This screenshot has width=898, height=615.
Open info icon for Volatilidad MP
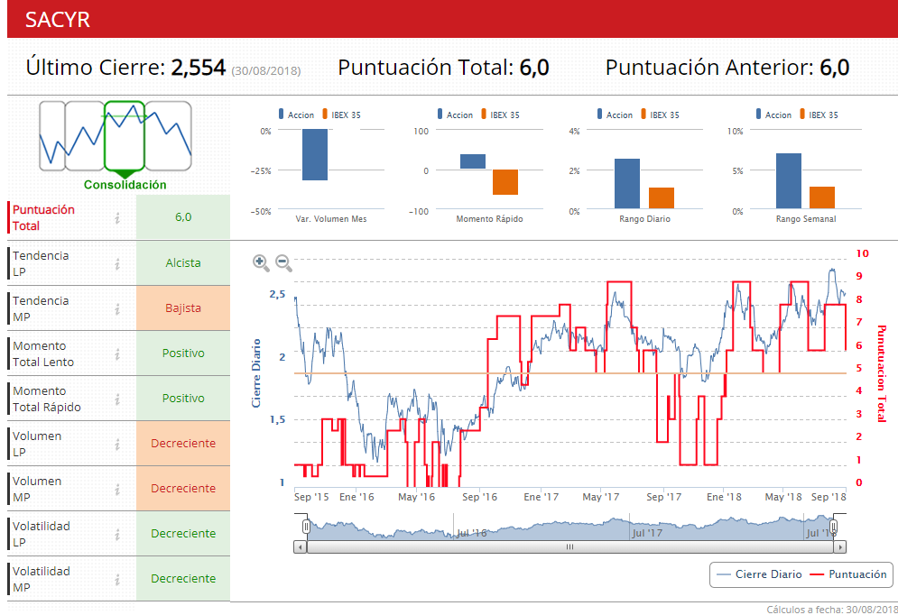click(116, 580)
